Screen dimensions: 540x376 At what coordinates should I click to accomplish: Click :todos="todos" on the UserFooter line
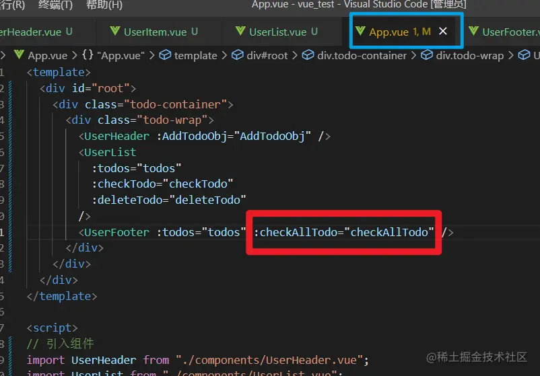click(201, 233)
